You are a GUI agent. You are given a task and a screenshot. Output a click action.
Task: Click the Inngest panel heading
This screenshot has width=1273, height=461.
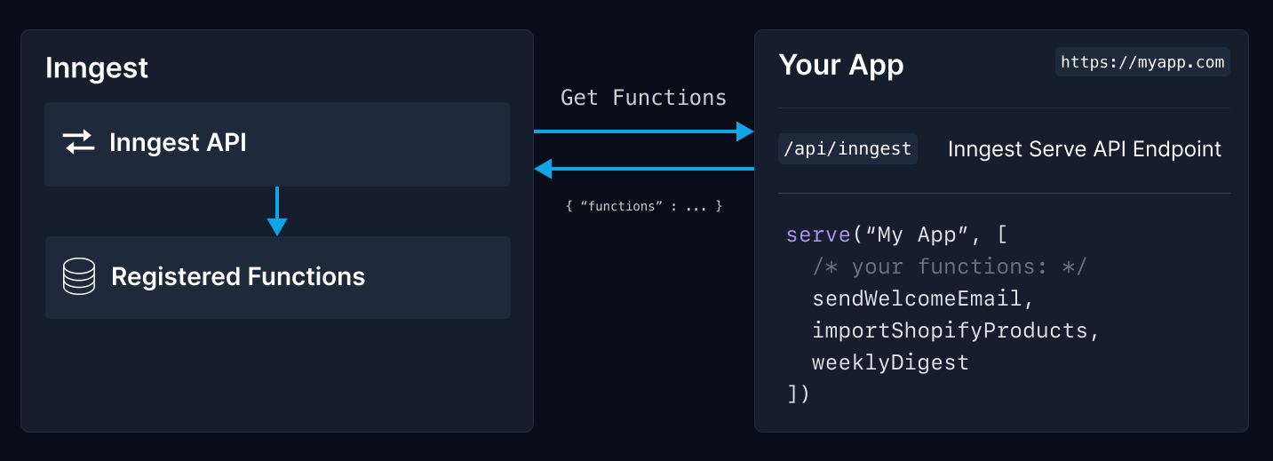[97, 68]
